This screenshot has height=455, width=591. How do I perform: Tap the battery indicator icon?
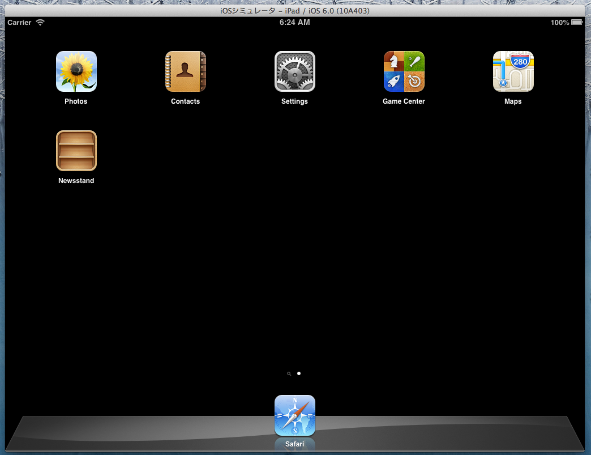point(577,22)
